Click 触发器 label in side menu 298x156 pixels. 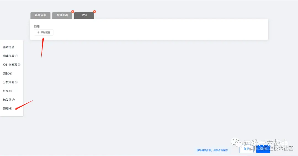tap(7, 100)
